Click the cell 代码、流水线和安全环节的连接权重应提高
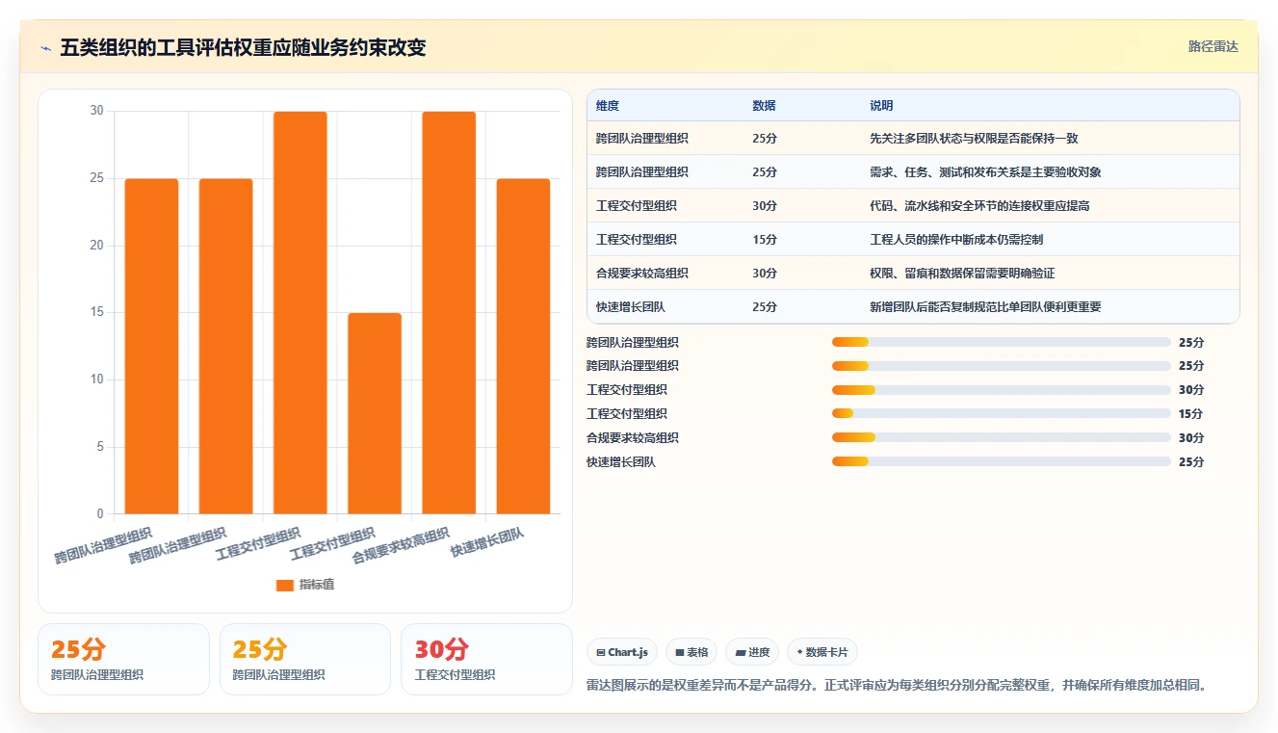 [x=979, y=206]
